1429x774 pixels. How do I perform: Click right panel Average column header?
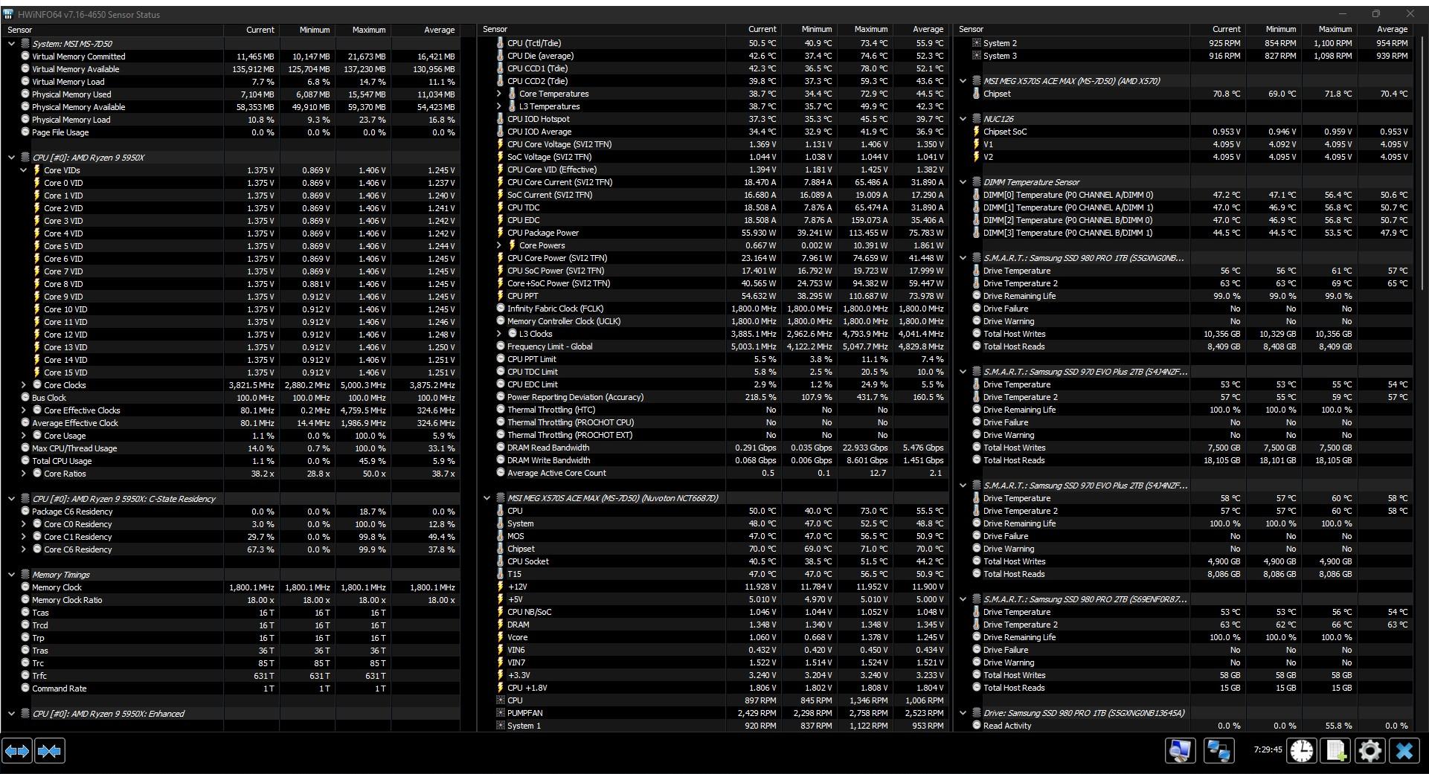[1385, 29]
